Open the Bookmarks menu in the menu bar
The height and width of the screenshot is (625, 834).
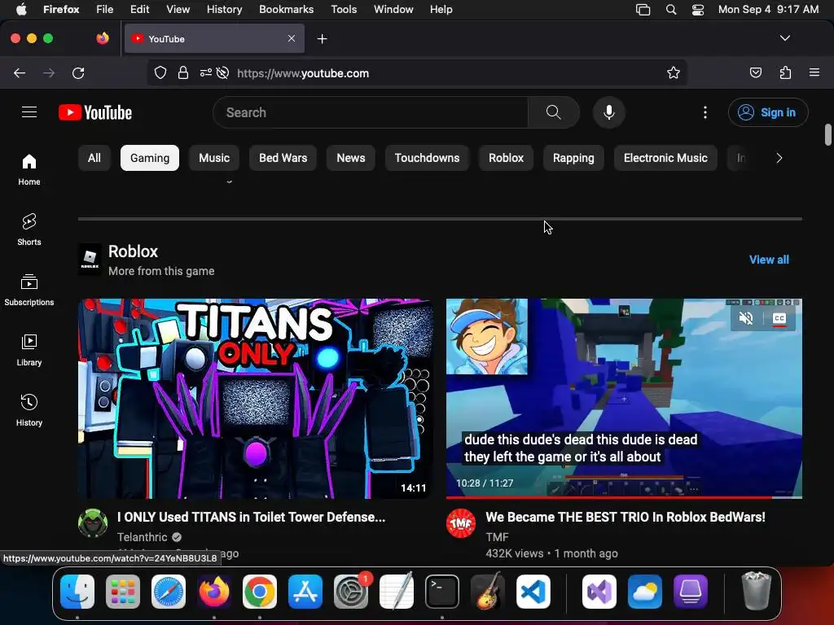coord(286,10)
